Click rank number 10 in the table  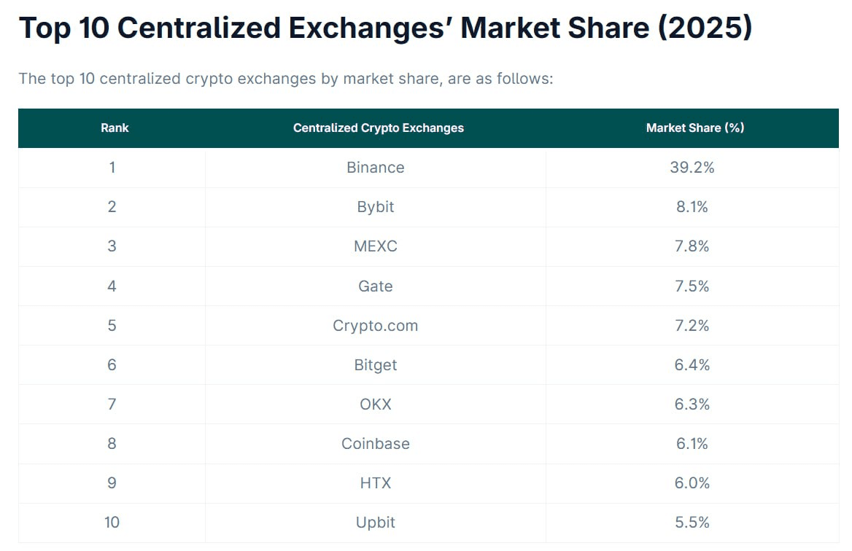(112, 522)
